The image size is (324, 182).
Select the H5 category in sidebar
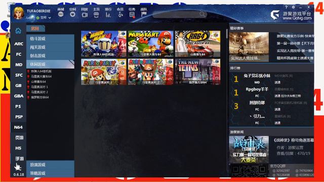(x=18, y=148)
